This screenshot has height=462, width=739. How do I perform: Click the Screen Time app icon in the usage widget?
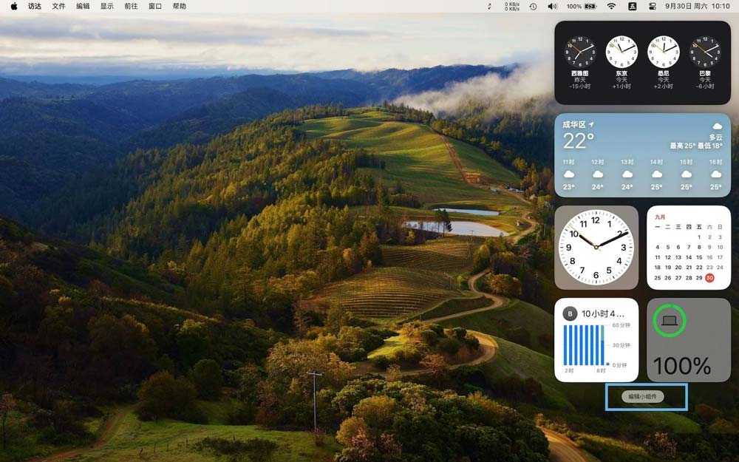[x=570, y=313]
